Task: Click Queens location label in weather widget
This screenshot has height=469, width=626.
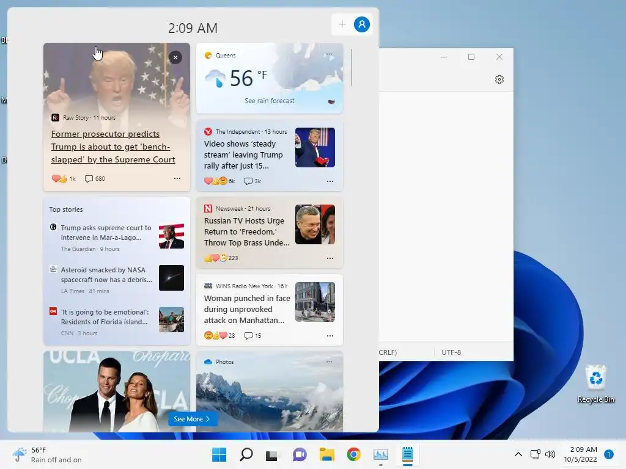Action: (x=226, y=56)
